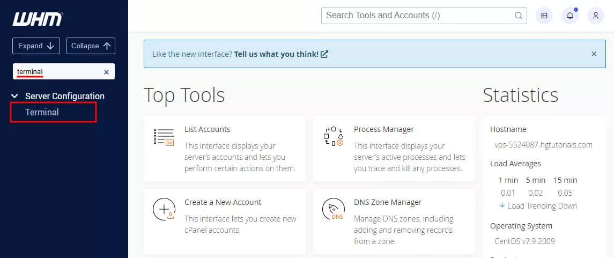The height and width of the screenshot is (258, 614).
Task: Click the 1 min load average value 0.01
Action: [x=508, y=193]
